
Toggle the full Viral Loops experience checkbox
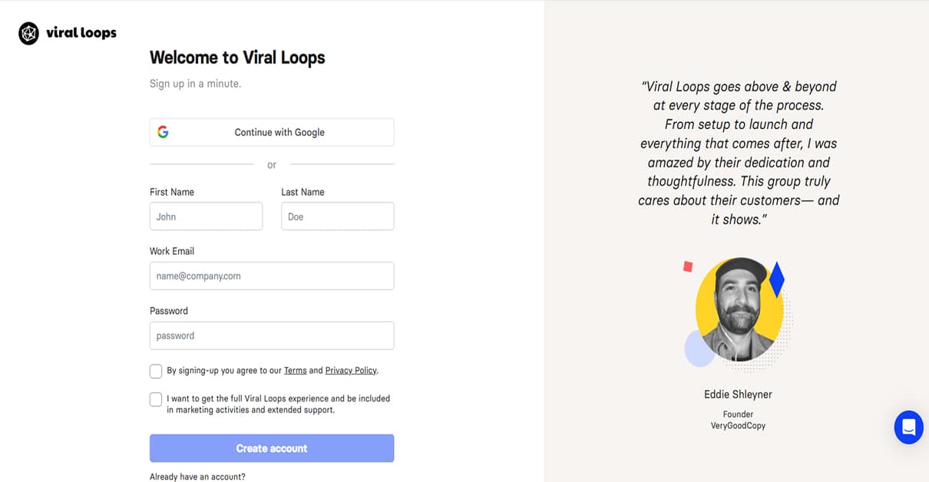point(156,399)
